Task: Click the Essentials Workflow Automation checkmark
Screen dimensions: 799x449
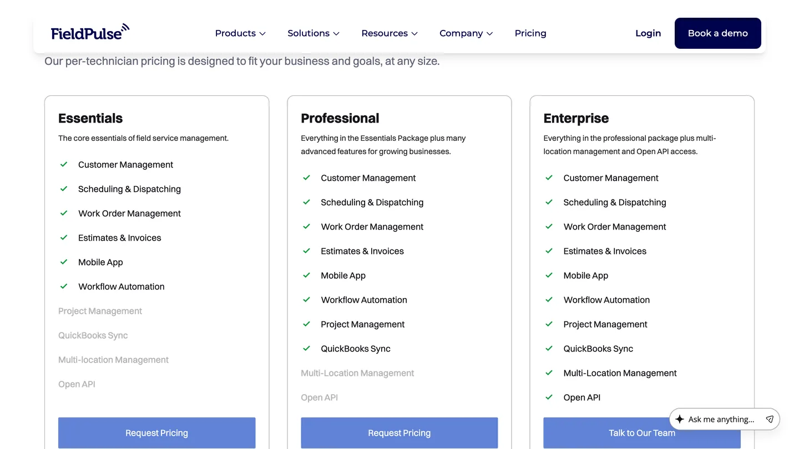Action: [64, 287]
